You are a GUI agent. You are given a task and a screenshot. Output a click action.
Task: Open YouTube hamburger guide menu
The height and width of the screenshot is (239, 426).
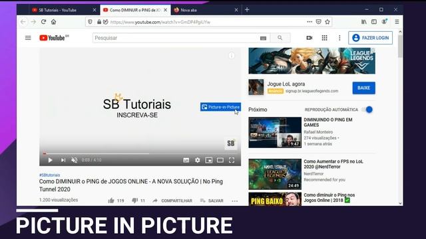click(28, 38)
